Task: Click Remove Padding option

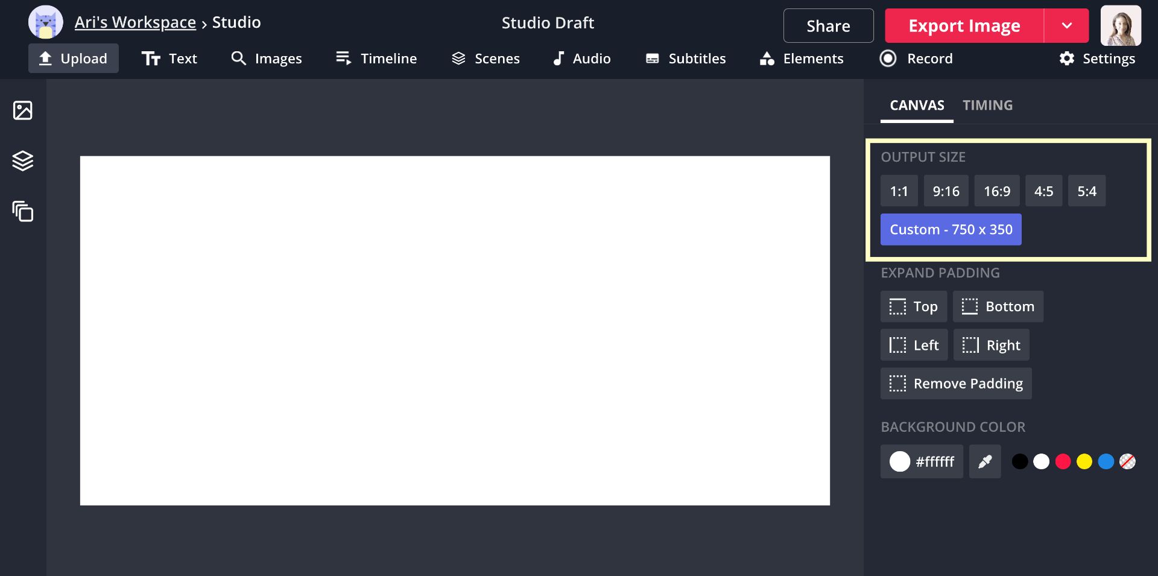Action: point(956,384)
